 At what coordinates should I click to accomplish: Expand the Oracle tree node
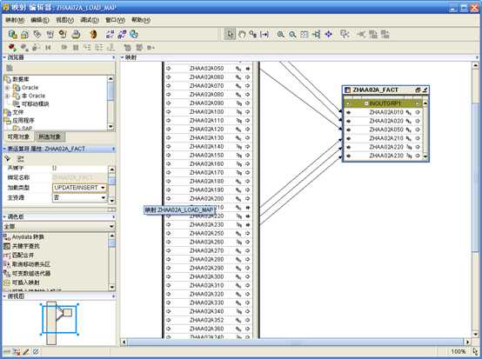pyautogui.click(x=7, y=88)
